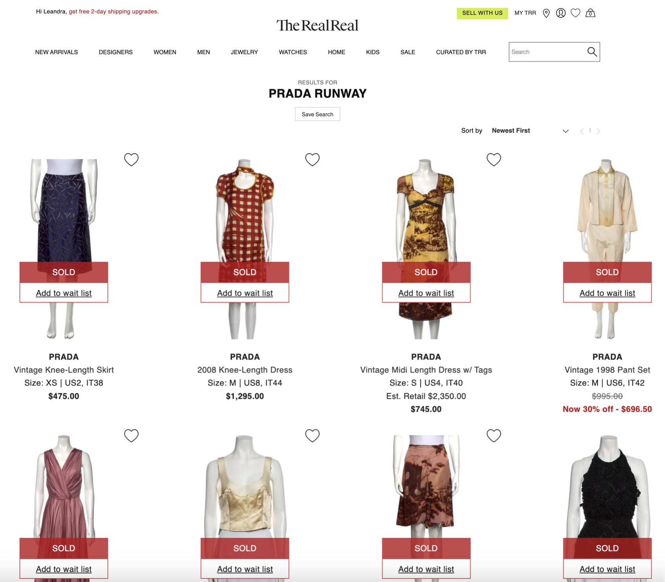This screenshot has width=665, height=582.
Task: Favorite the 2008 Knee-Length Dress heart
Action: 312,160
